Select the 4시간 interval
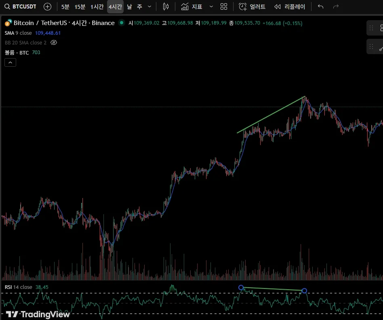The image size is (383, 320). coord(115,6)
